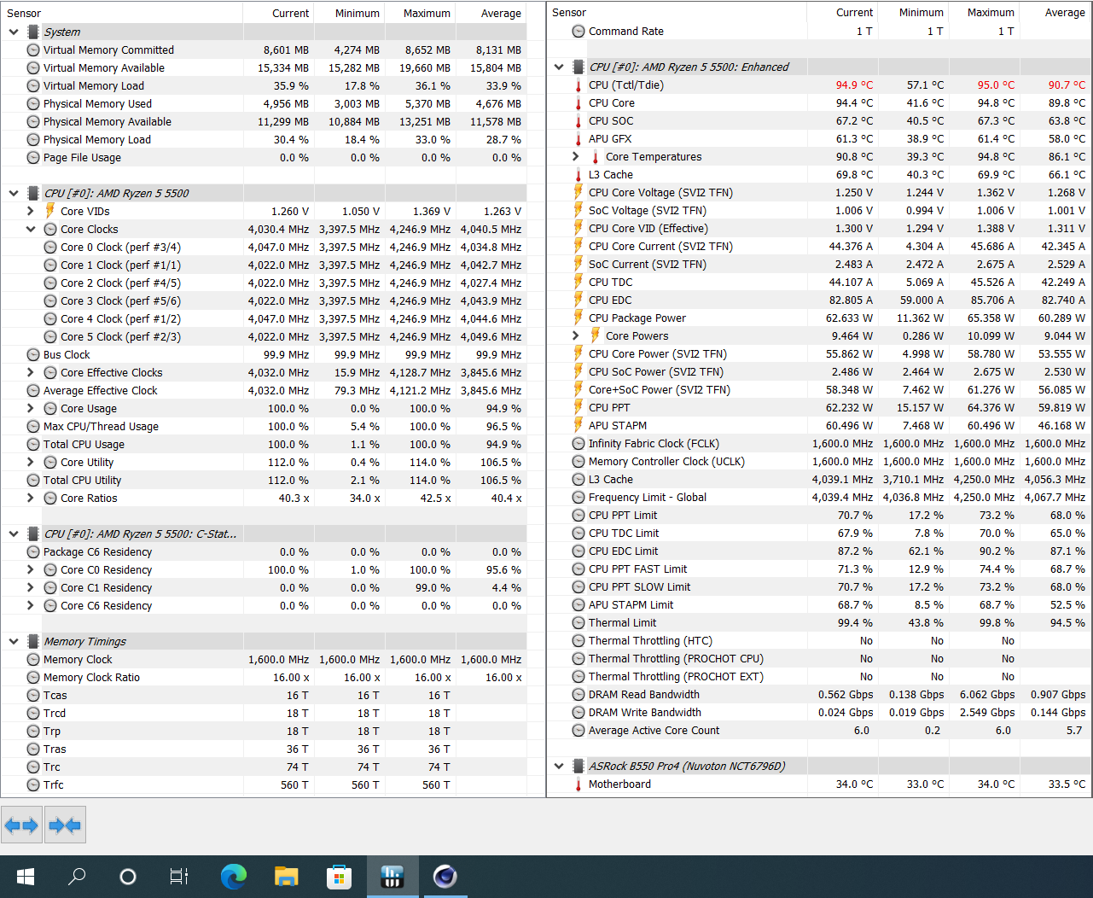Select the Trfc timing row

(x=264, y=784)
